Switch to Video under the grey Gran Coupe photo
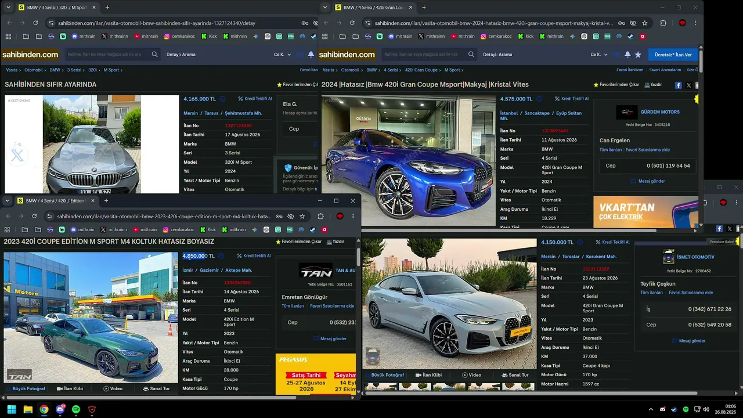This screenshot has height=418, width=743. pyautogui.click(x=471, y=375)
